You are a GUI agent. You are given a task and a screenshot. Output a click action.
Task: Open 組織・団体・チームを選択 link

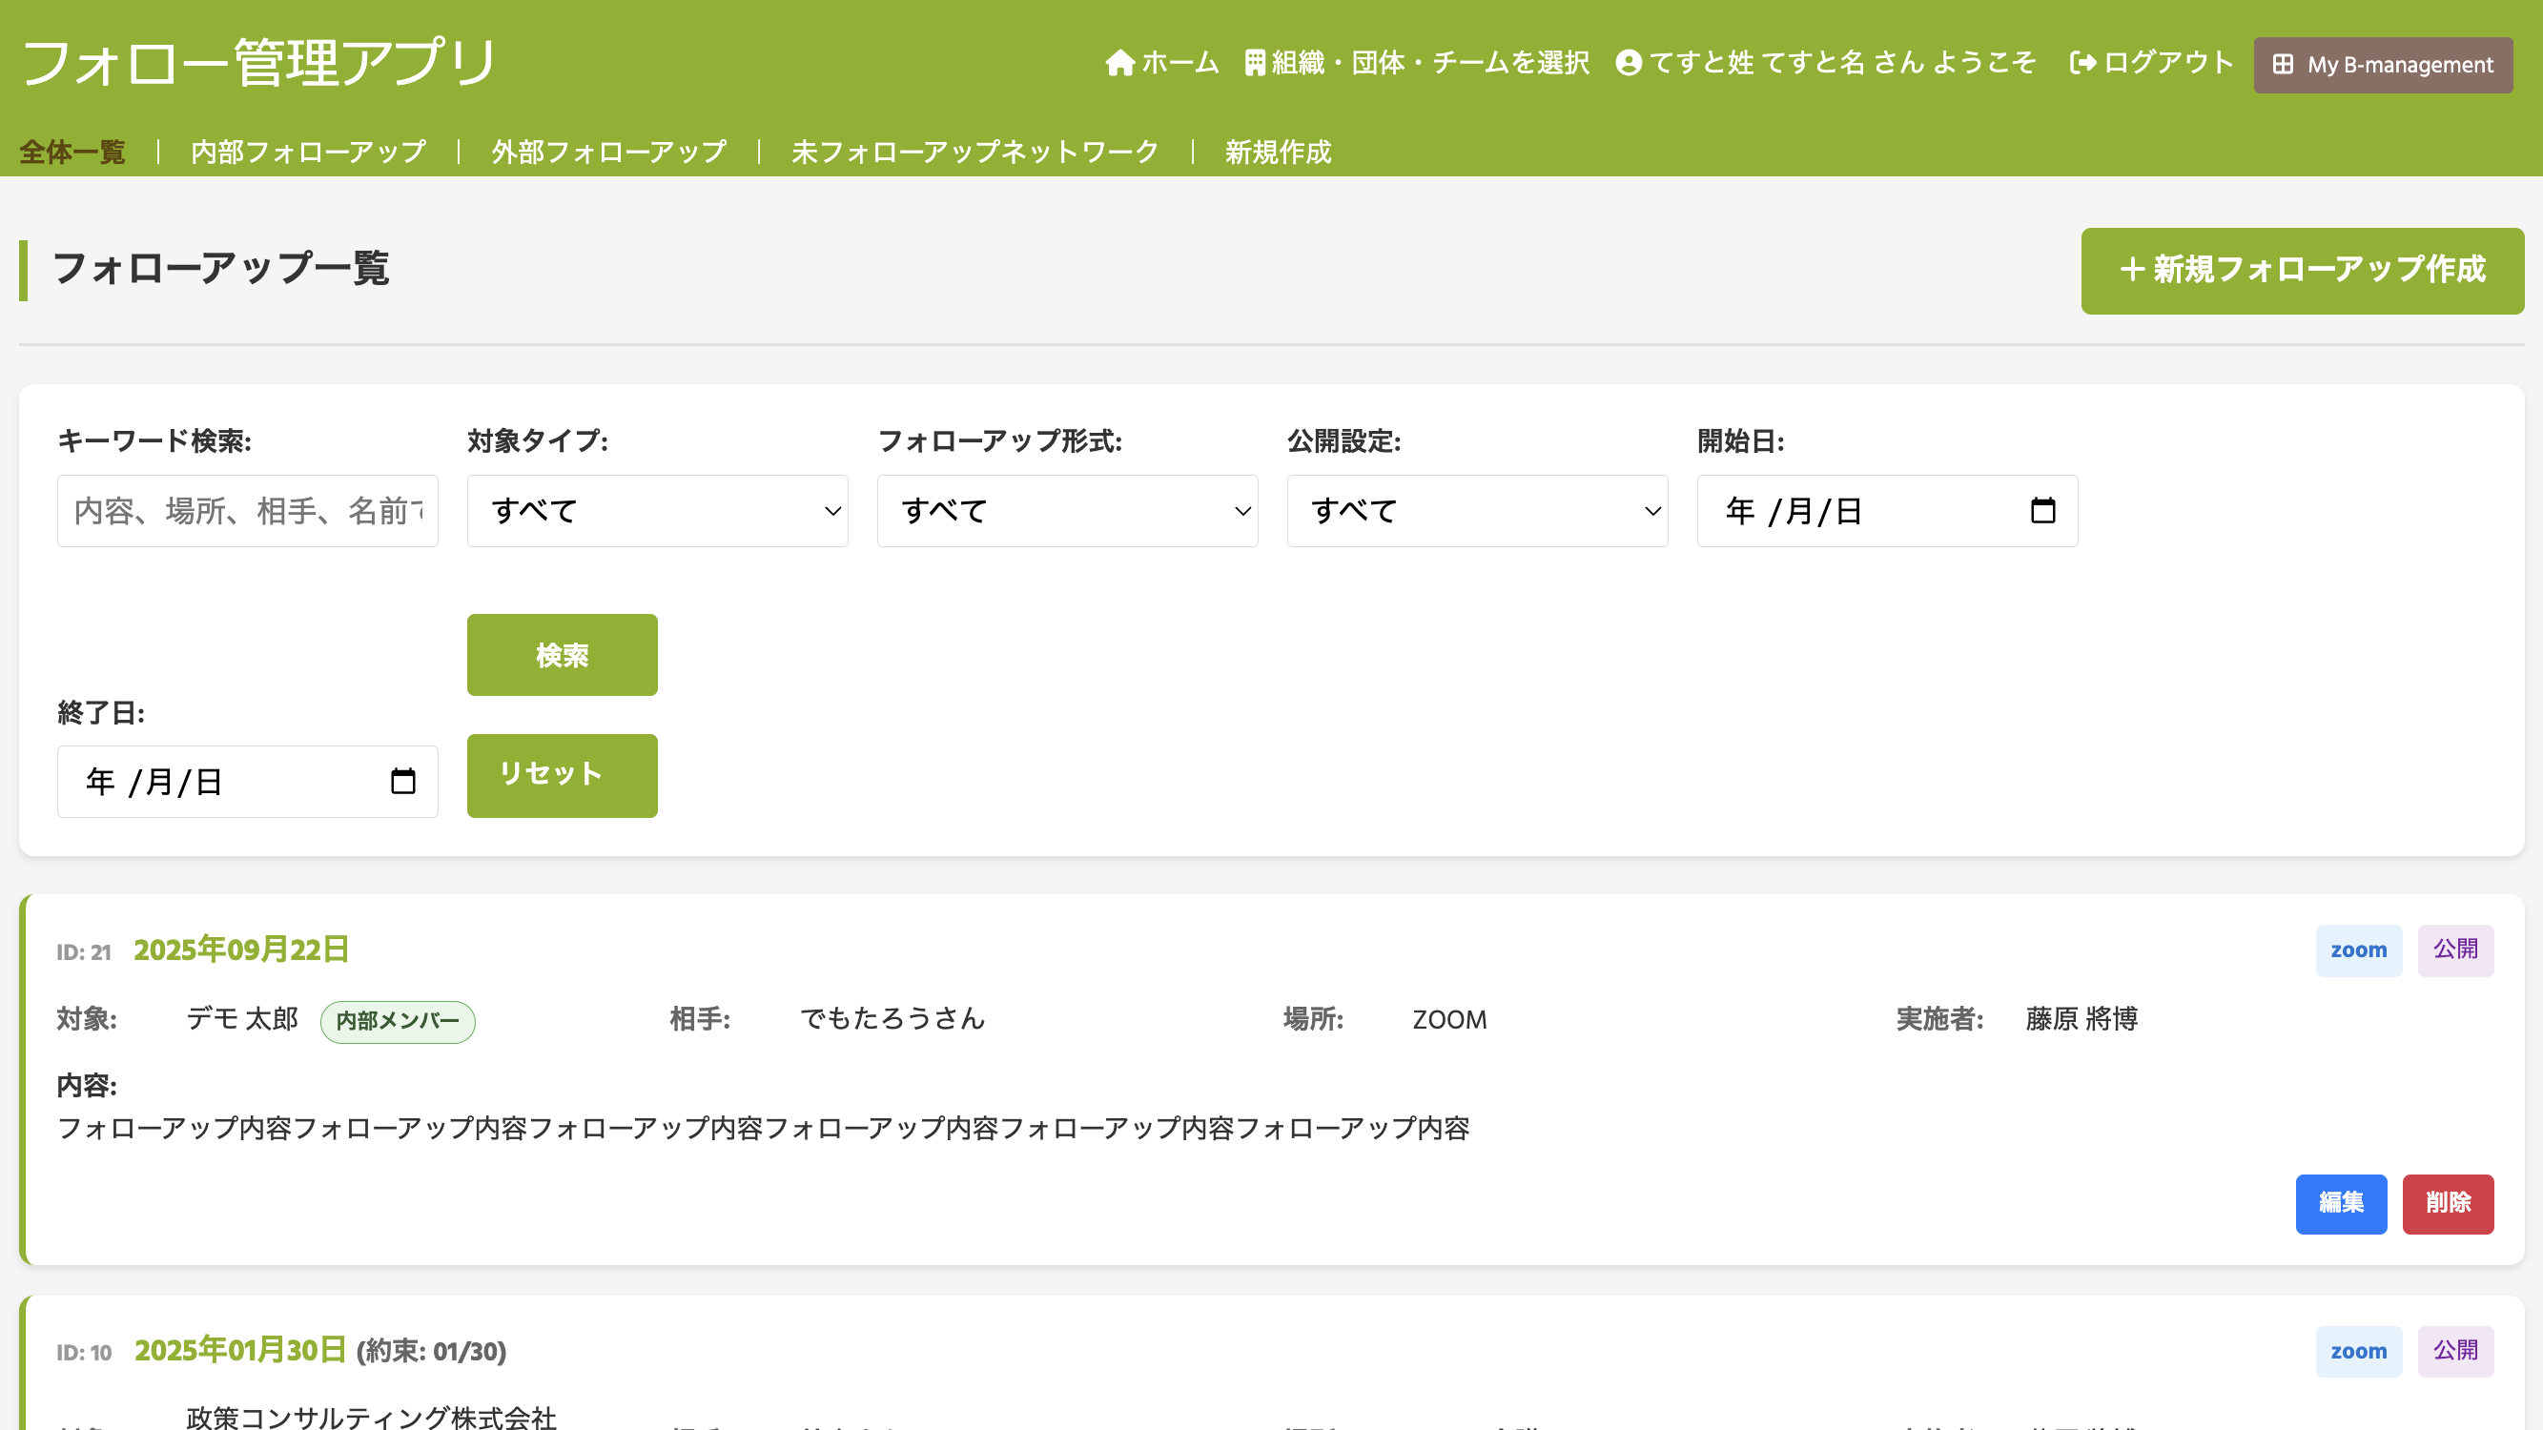click(x=1417, y=63)
